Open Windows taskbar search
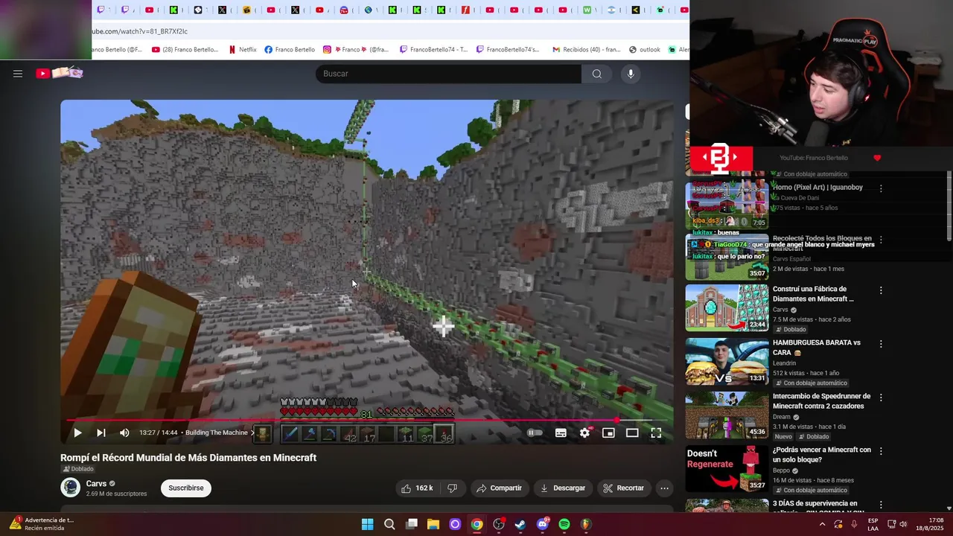The height and width of the screenshot is (536, 953). pyautogui.click(x=389, y=524)
